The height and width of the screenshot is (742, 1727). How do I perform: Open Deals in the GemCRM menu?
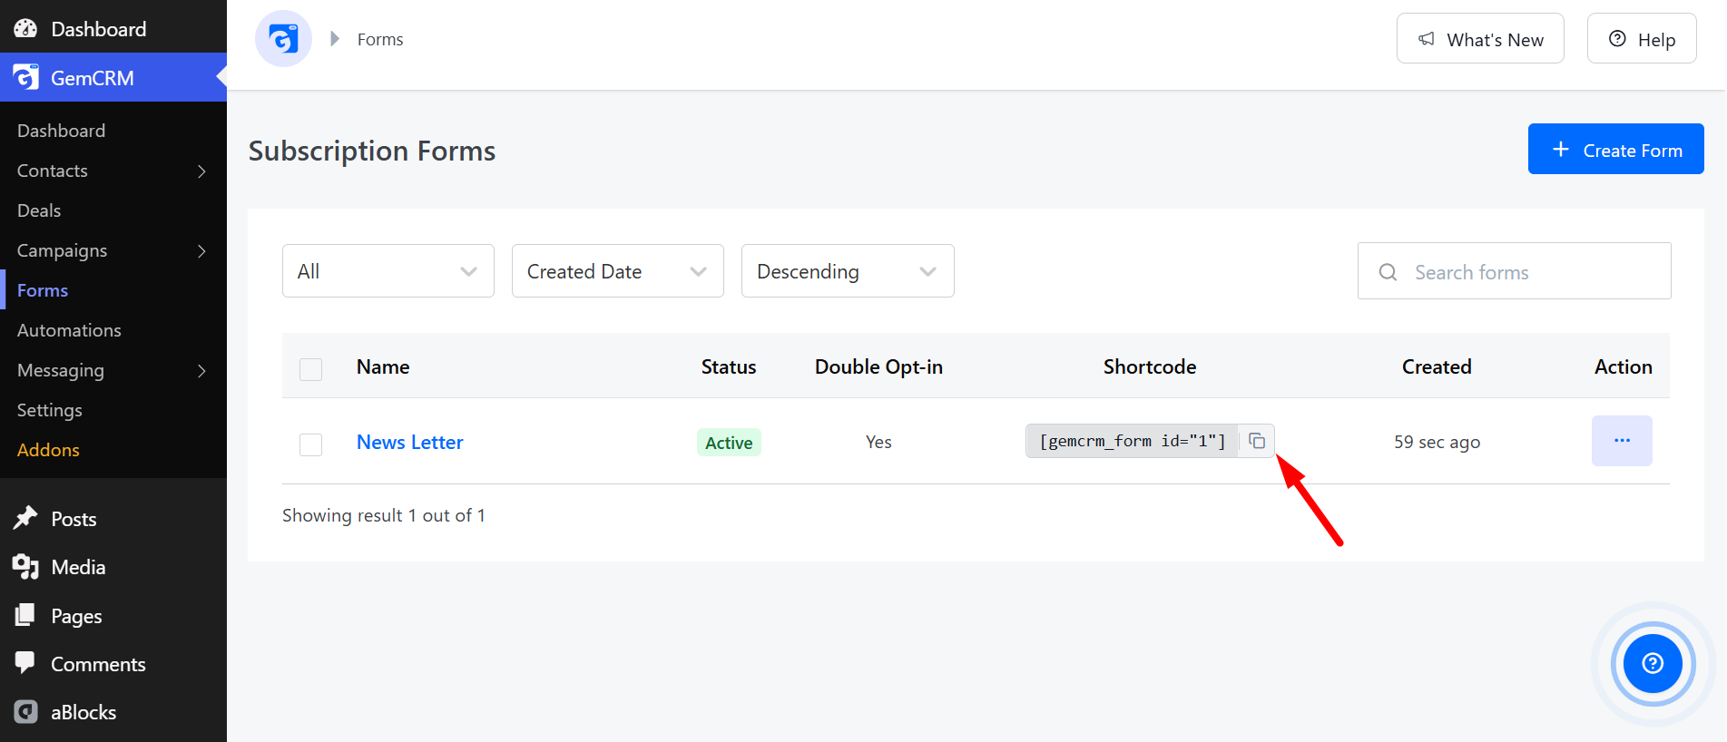[39, 210]
